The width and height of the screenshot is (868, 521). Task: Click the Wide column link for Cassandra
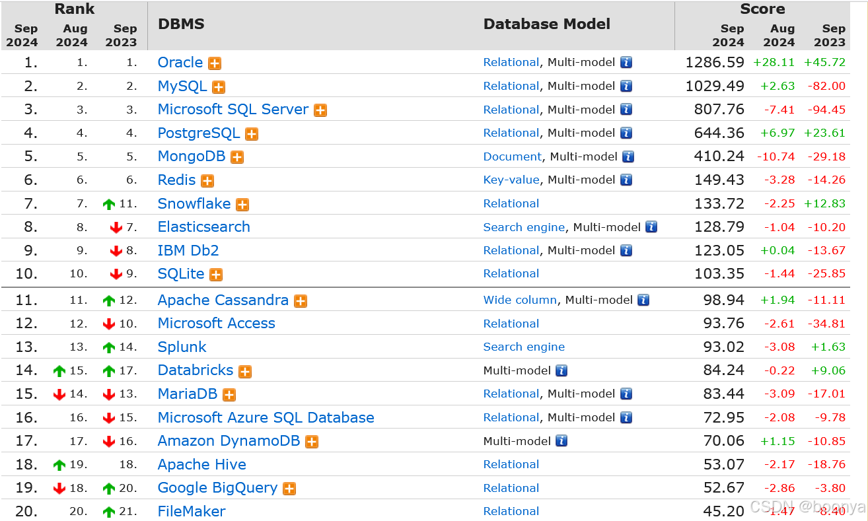point(520,300)
